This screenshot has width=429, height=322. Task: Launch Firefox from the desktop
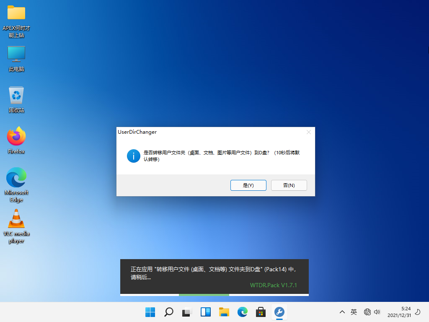[x=16, y=137]
